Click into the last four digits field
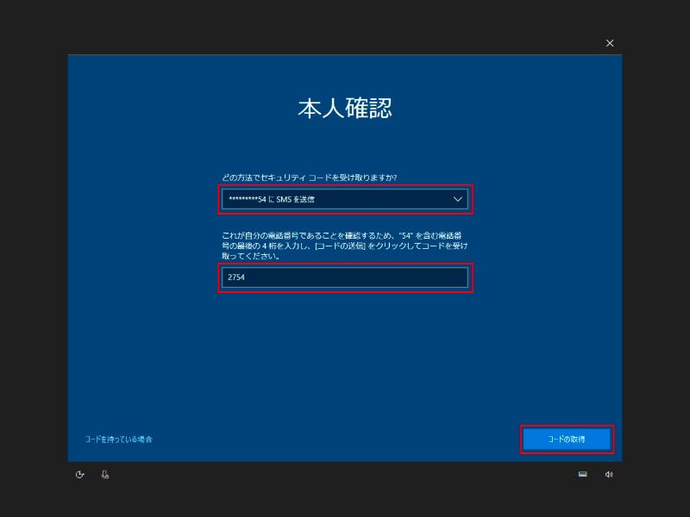 345,277
